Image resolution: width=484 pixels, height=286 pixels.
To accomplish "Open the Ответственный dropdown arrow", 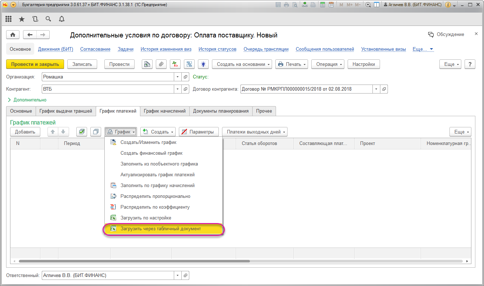I will coord(178,276).
